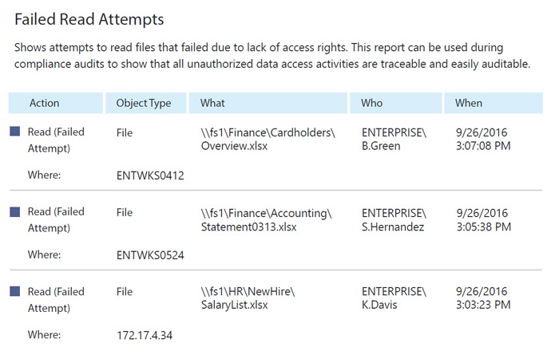
Task: Click workstation ENTWKS0412
Action: 150,176
